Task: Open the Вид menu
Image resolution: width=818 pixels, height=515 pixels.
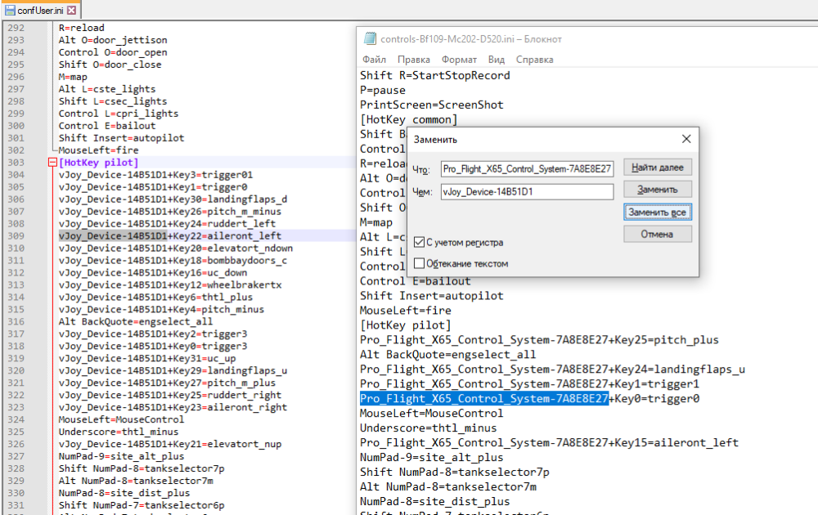Action: [x=497, y=60]
